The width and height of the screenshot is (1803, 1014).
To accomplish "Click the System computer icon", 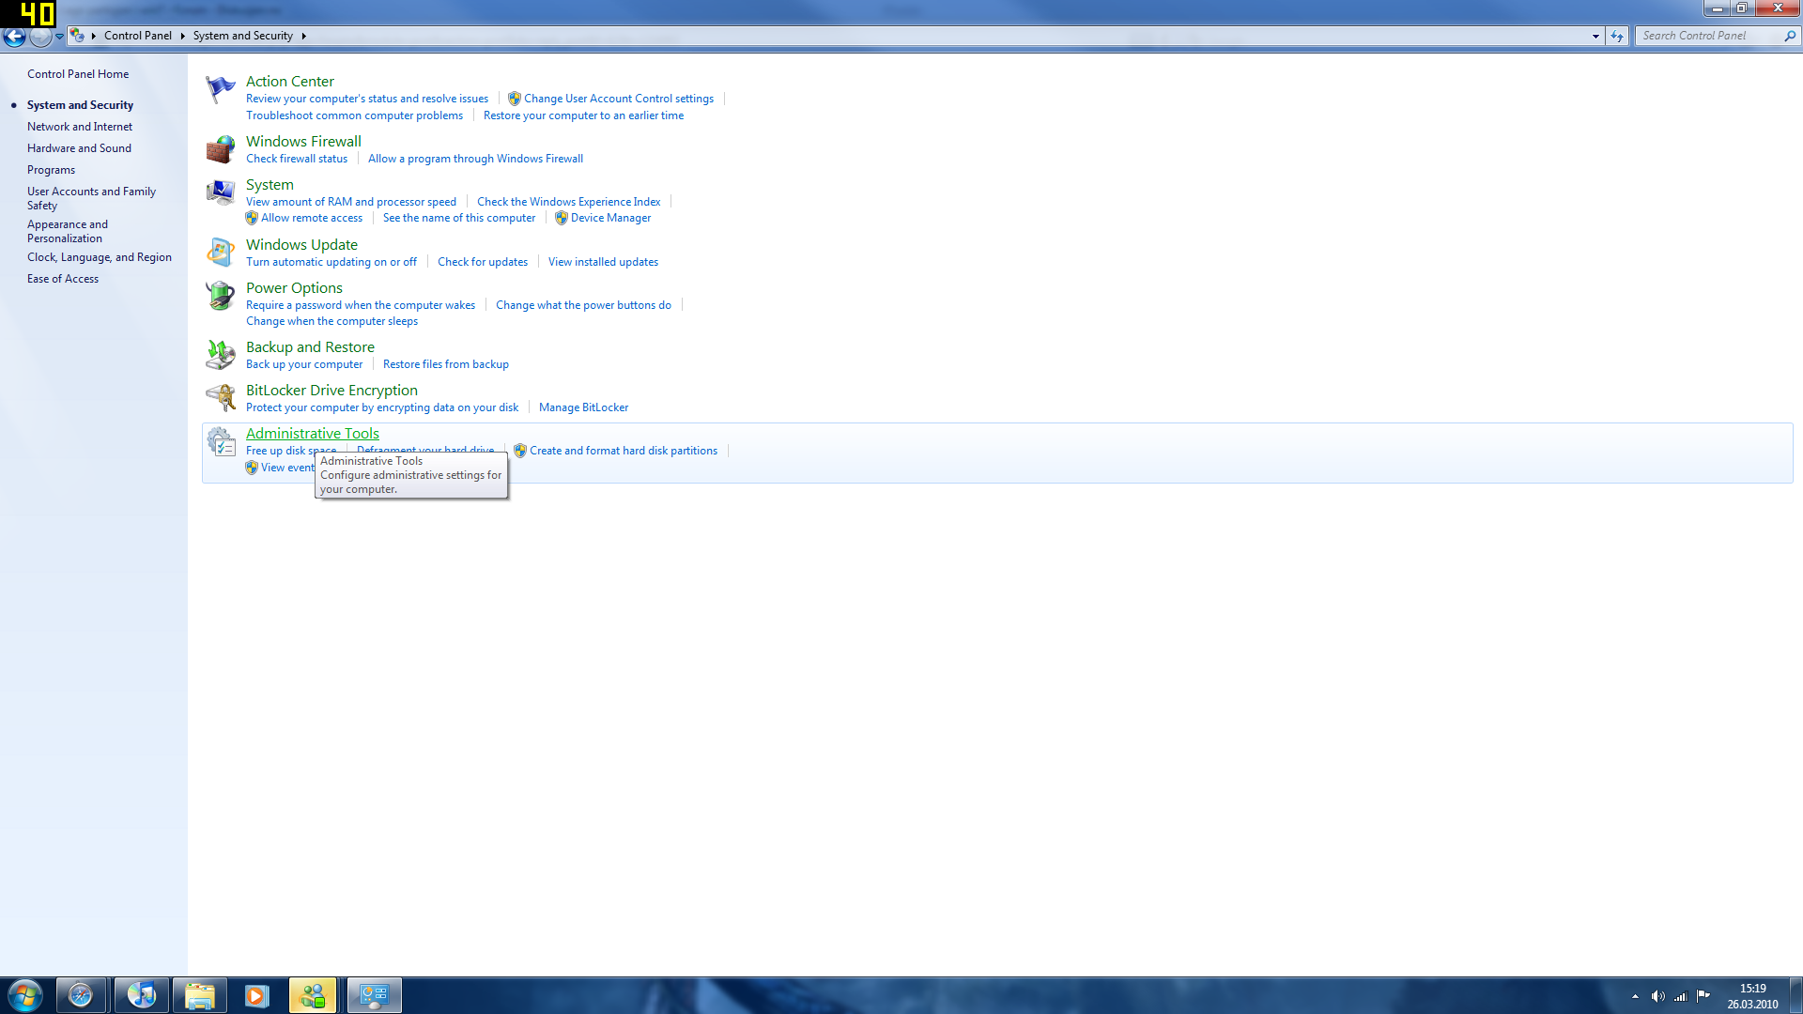I will [x=220, y=192].
